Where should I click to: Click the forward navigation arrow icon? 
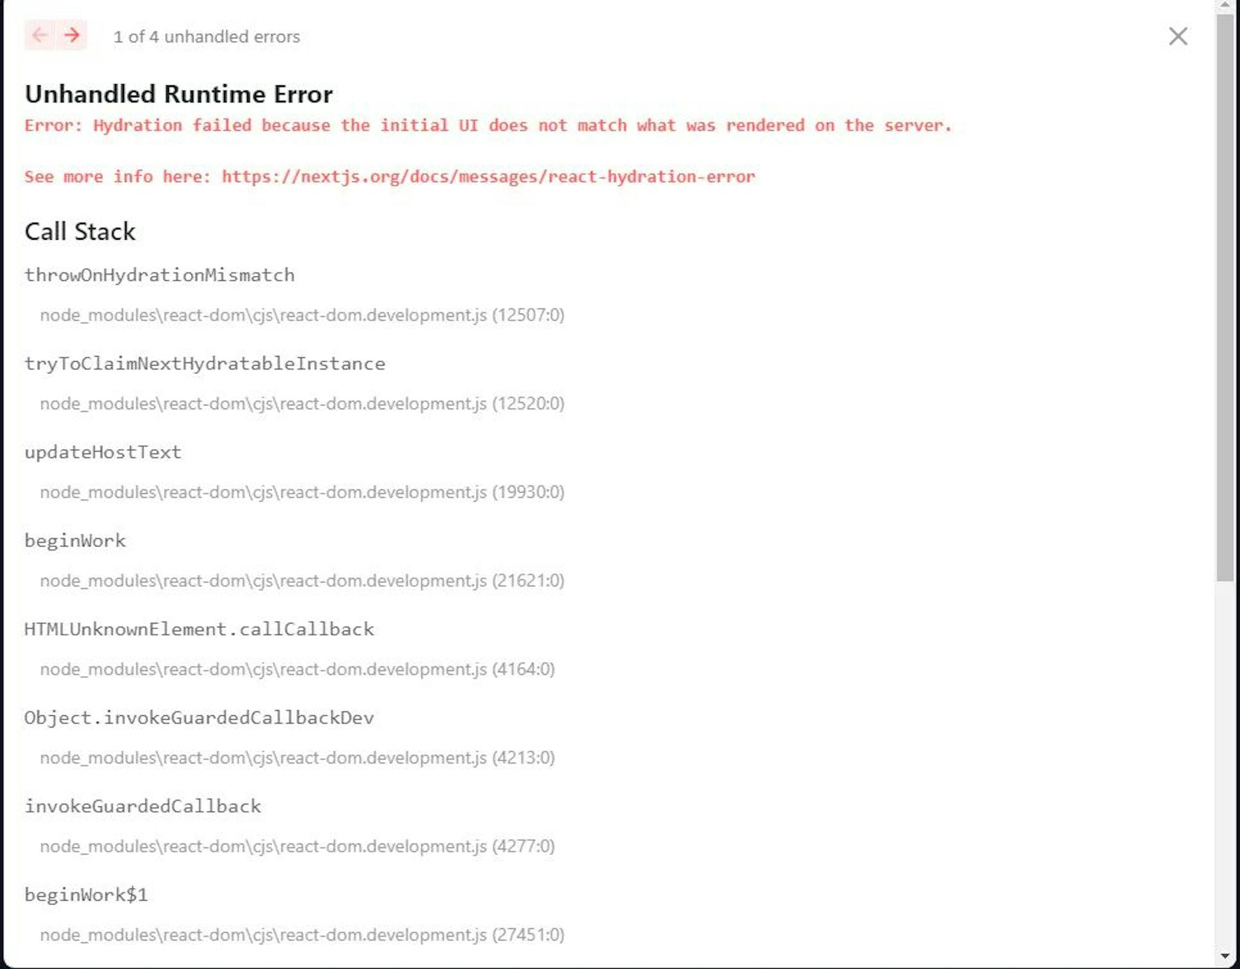(70, 36)
